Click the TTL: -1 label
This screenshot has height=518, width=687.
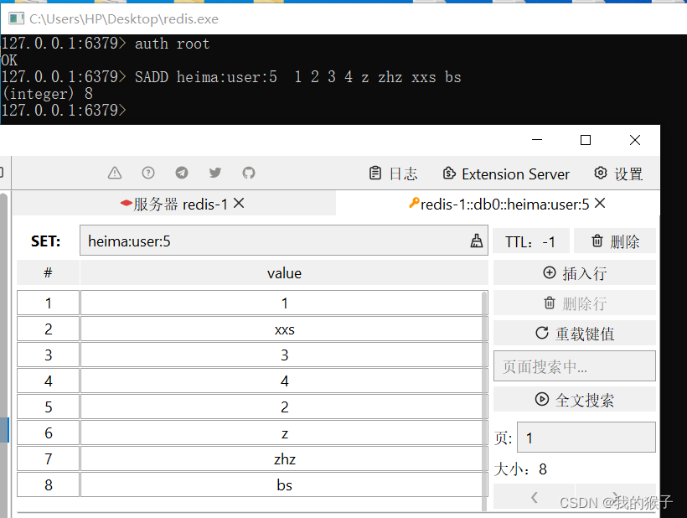(530, 241)
